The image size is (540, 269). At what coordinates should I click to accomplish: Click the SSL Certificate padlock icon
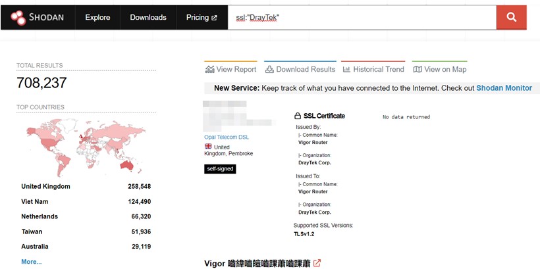pos(298,116)
